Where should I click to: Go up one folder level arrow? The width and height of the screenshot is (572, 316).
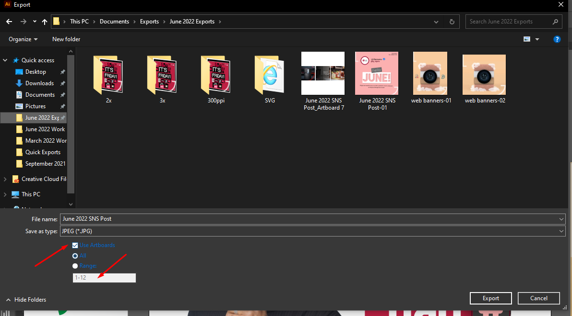pos(44,21)
